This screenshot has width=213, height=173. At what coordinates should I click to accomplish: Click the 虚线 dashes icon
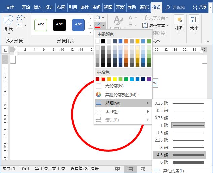coord(99,111)
